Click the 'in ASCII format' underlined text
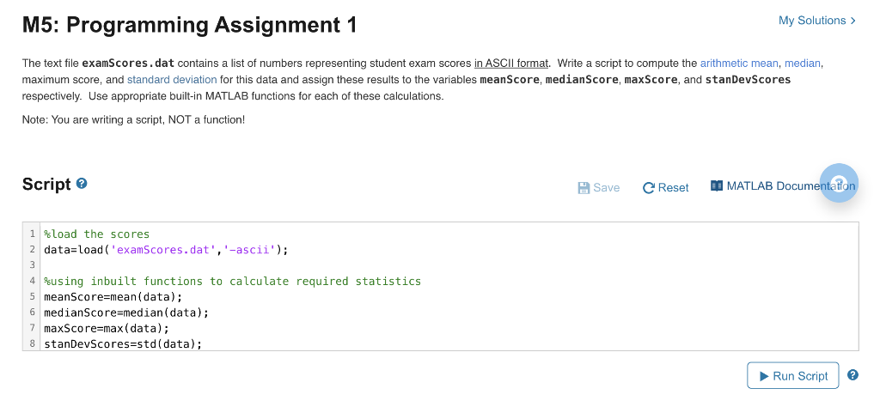Screen dimensions: 880x413 (510, 64)
